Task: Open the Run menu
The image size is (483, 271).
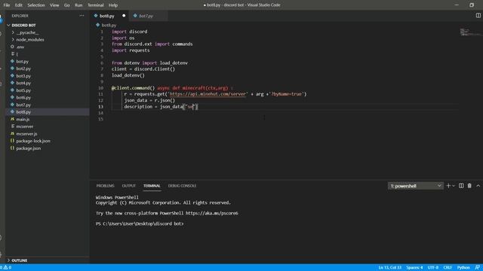Action: pos(78,5)
